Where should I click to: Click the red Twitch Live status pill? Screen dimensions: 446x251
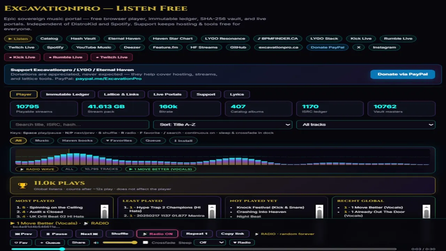[x=111, y=57]
